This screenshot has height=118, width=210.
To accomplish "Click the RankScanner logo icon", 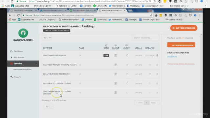I will pos(23,33).
